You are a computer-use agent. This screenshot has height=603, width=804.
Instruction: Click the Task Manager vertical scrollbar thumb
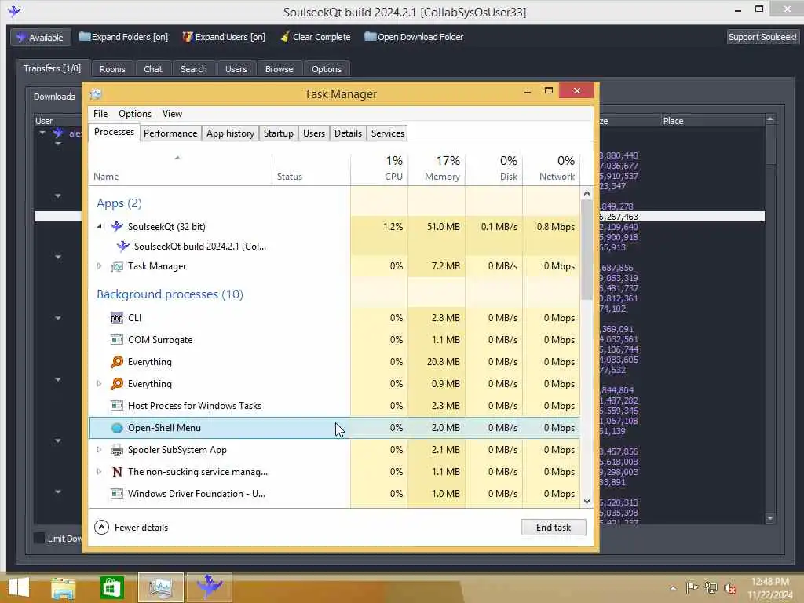[587, 250]
